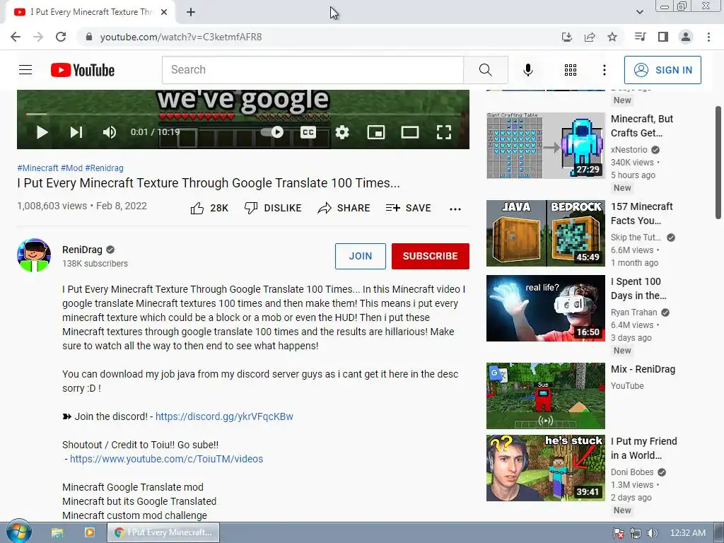This screenshot has height=543, width=724.
Task: Open the #Renidrag hashtag
Action: pos(105,168)
